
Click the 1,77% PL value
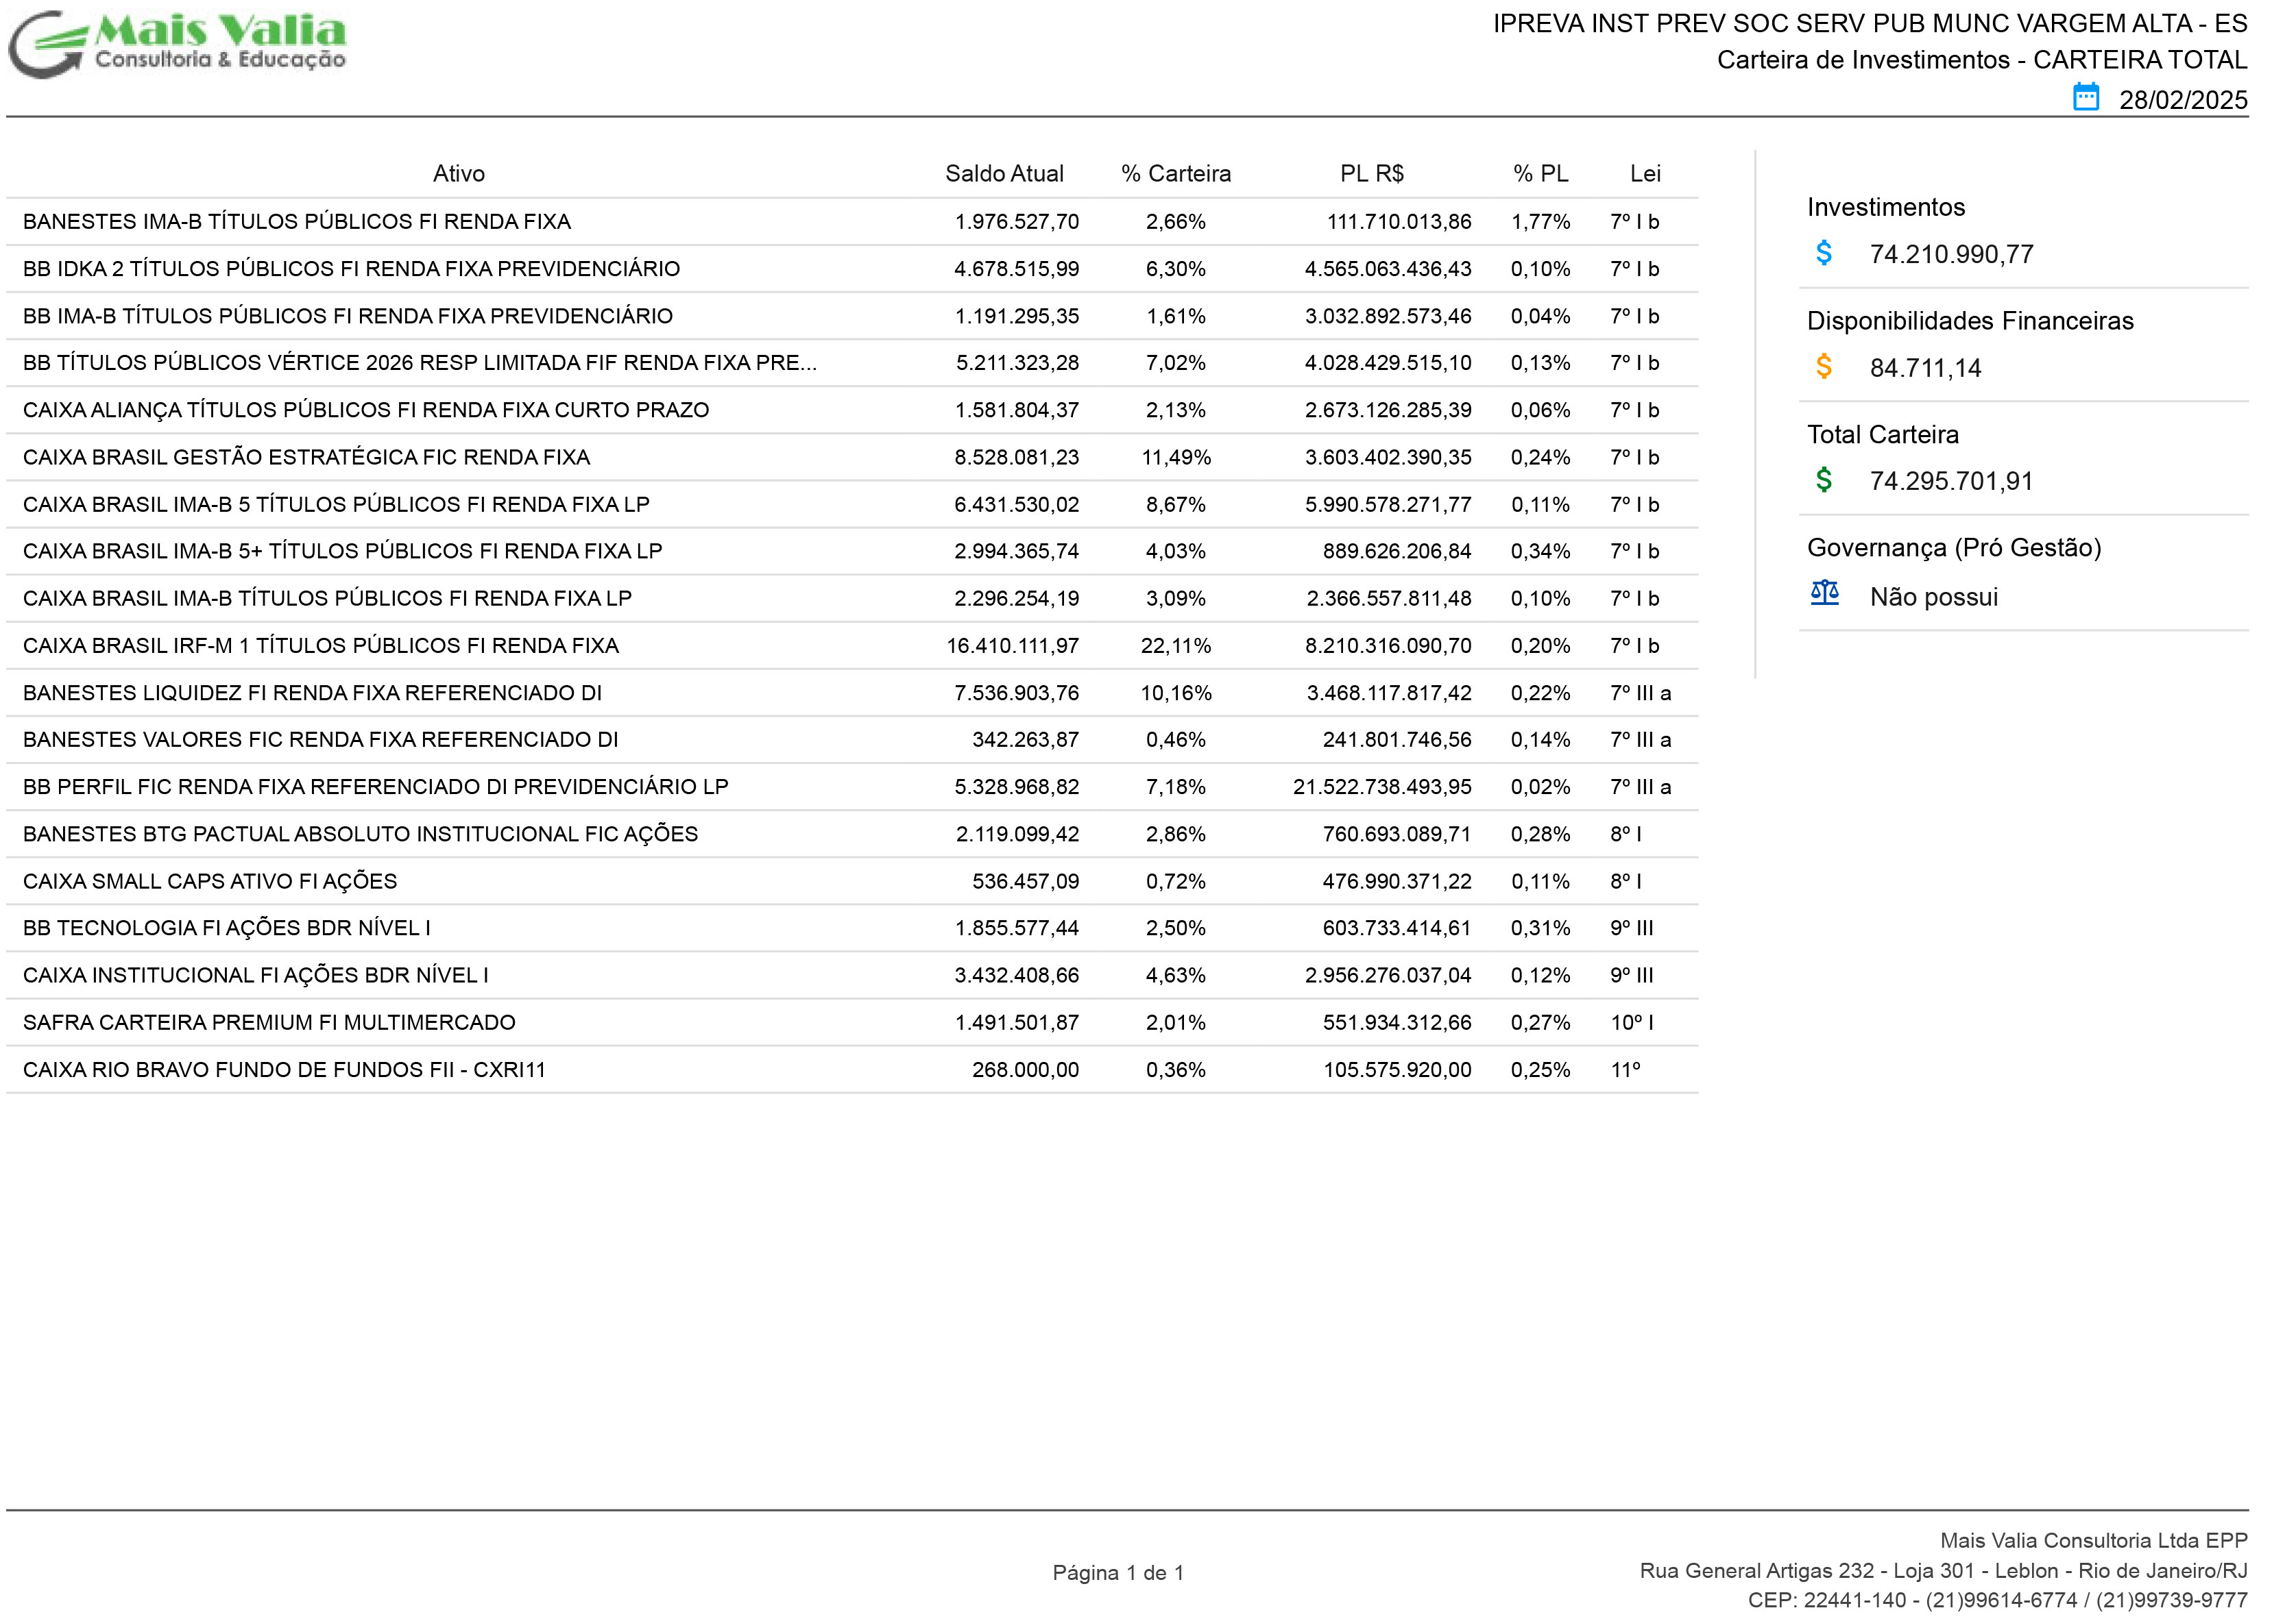coord(1541,222)
